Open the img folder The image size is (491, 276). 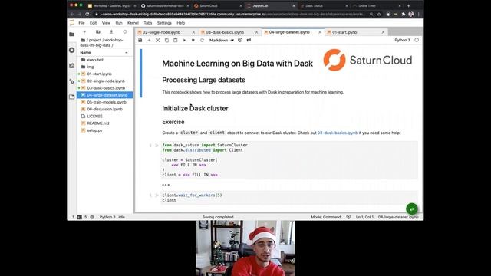tap(104, 67)
